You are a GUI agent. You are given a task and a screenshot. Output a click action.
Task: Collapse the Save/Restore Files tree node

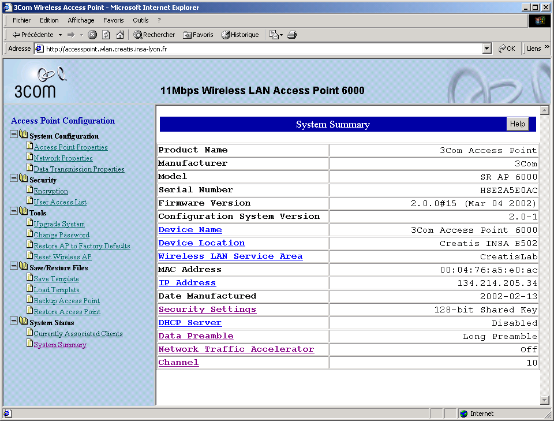click(13, 266)
